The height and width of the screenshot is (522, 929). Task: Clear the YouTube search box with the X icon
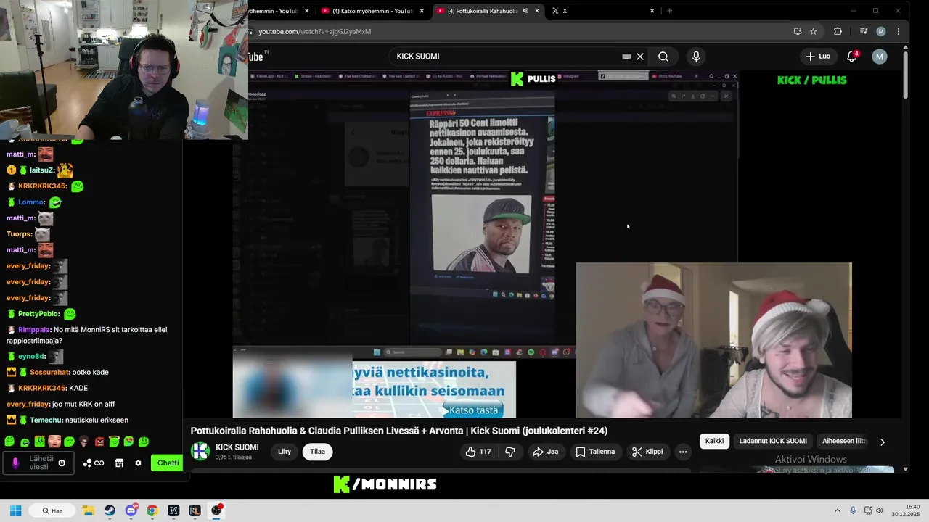(x=640, y=57)
